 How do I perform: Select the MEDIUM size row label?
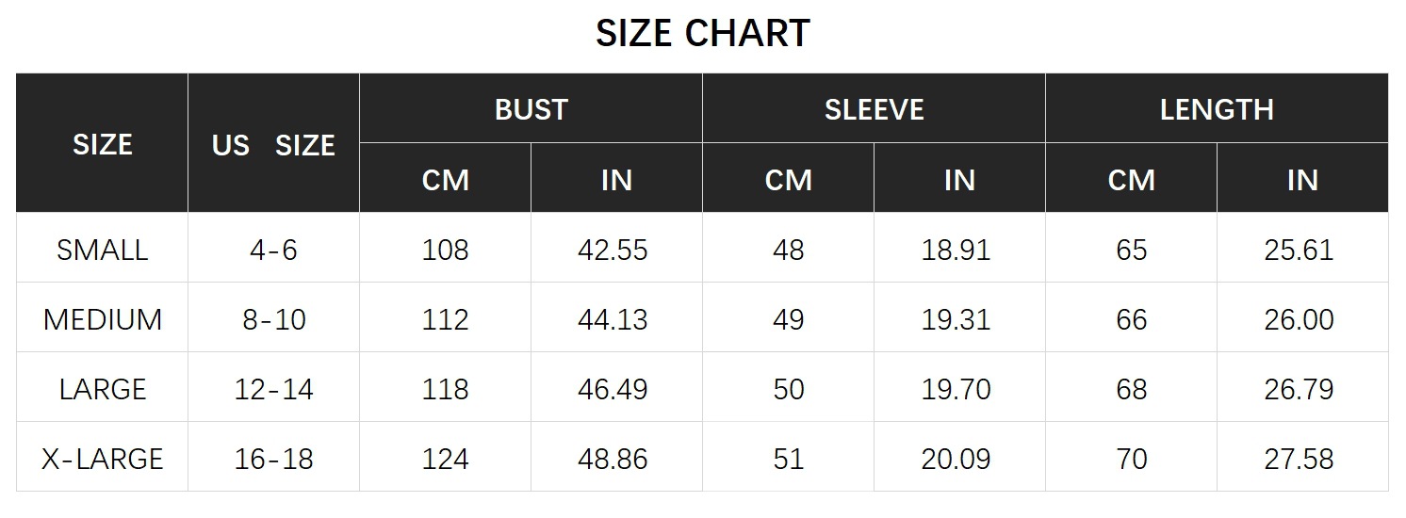(102, 319)
